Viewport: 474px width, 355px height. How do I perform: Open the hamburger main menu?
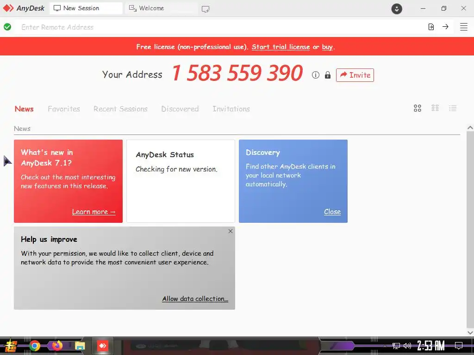464,27
